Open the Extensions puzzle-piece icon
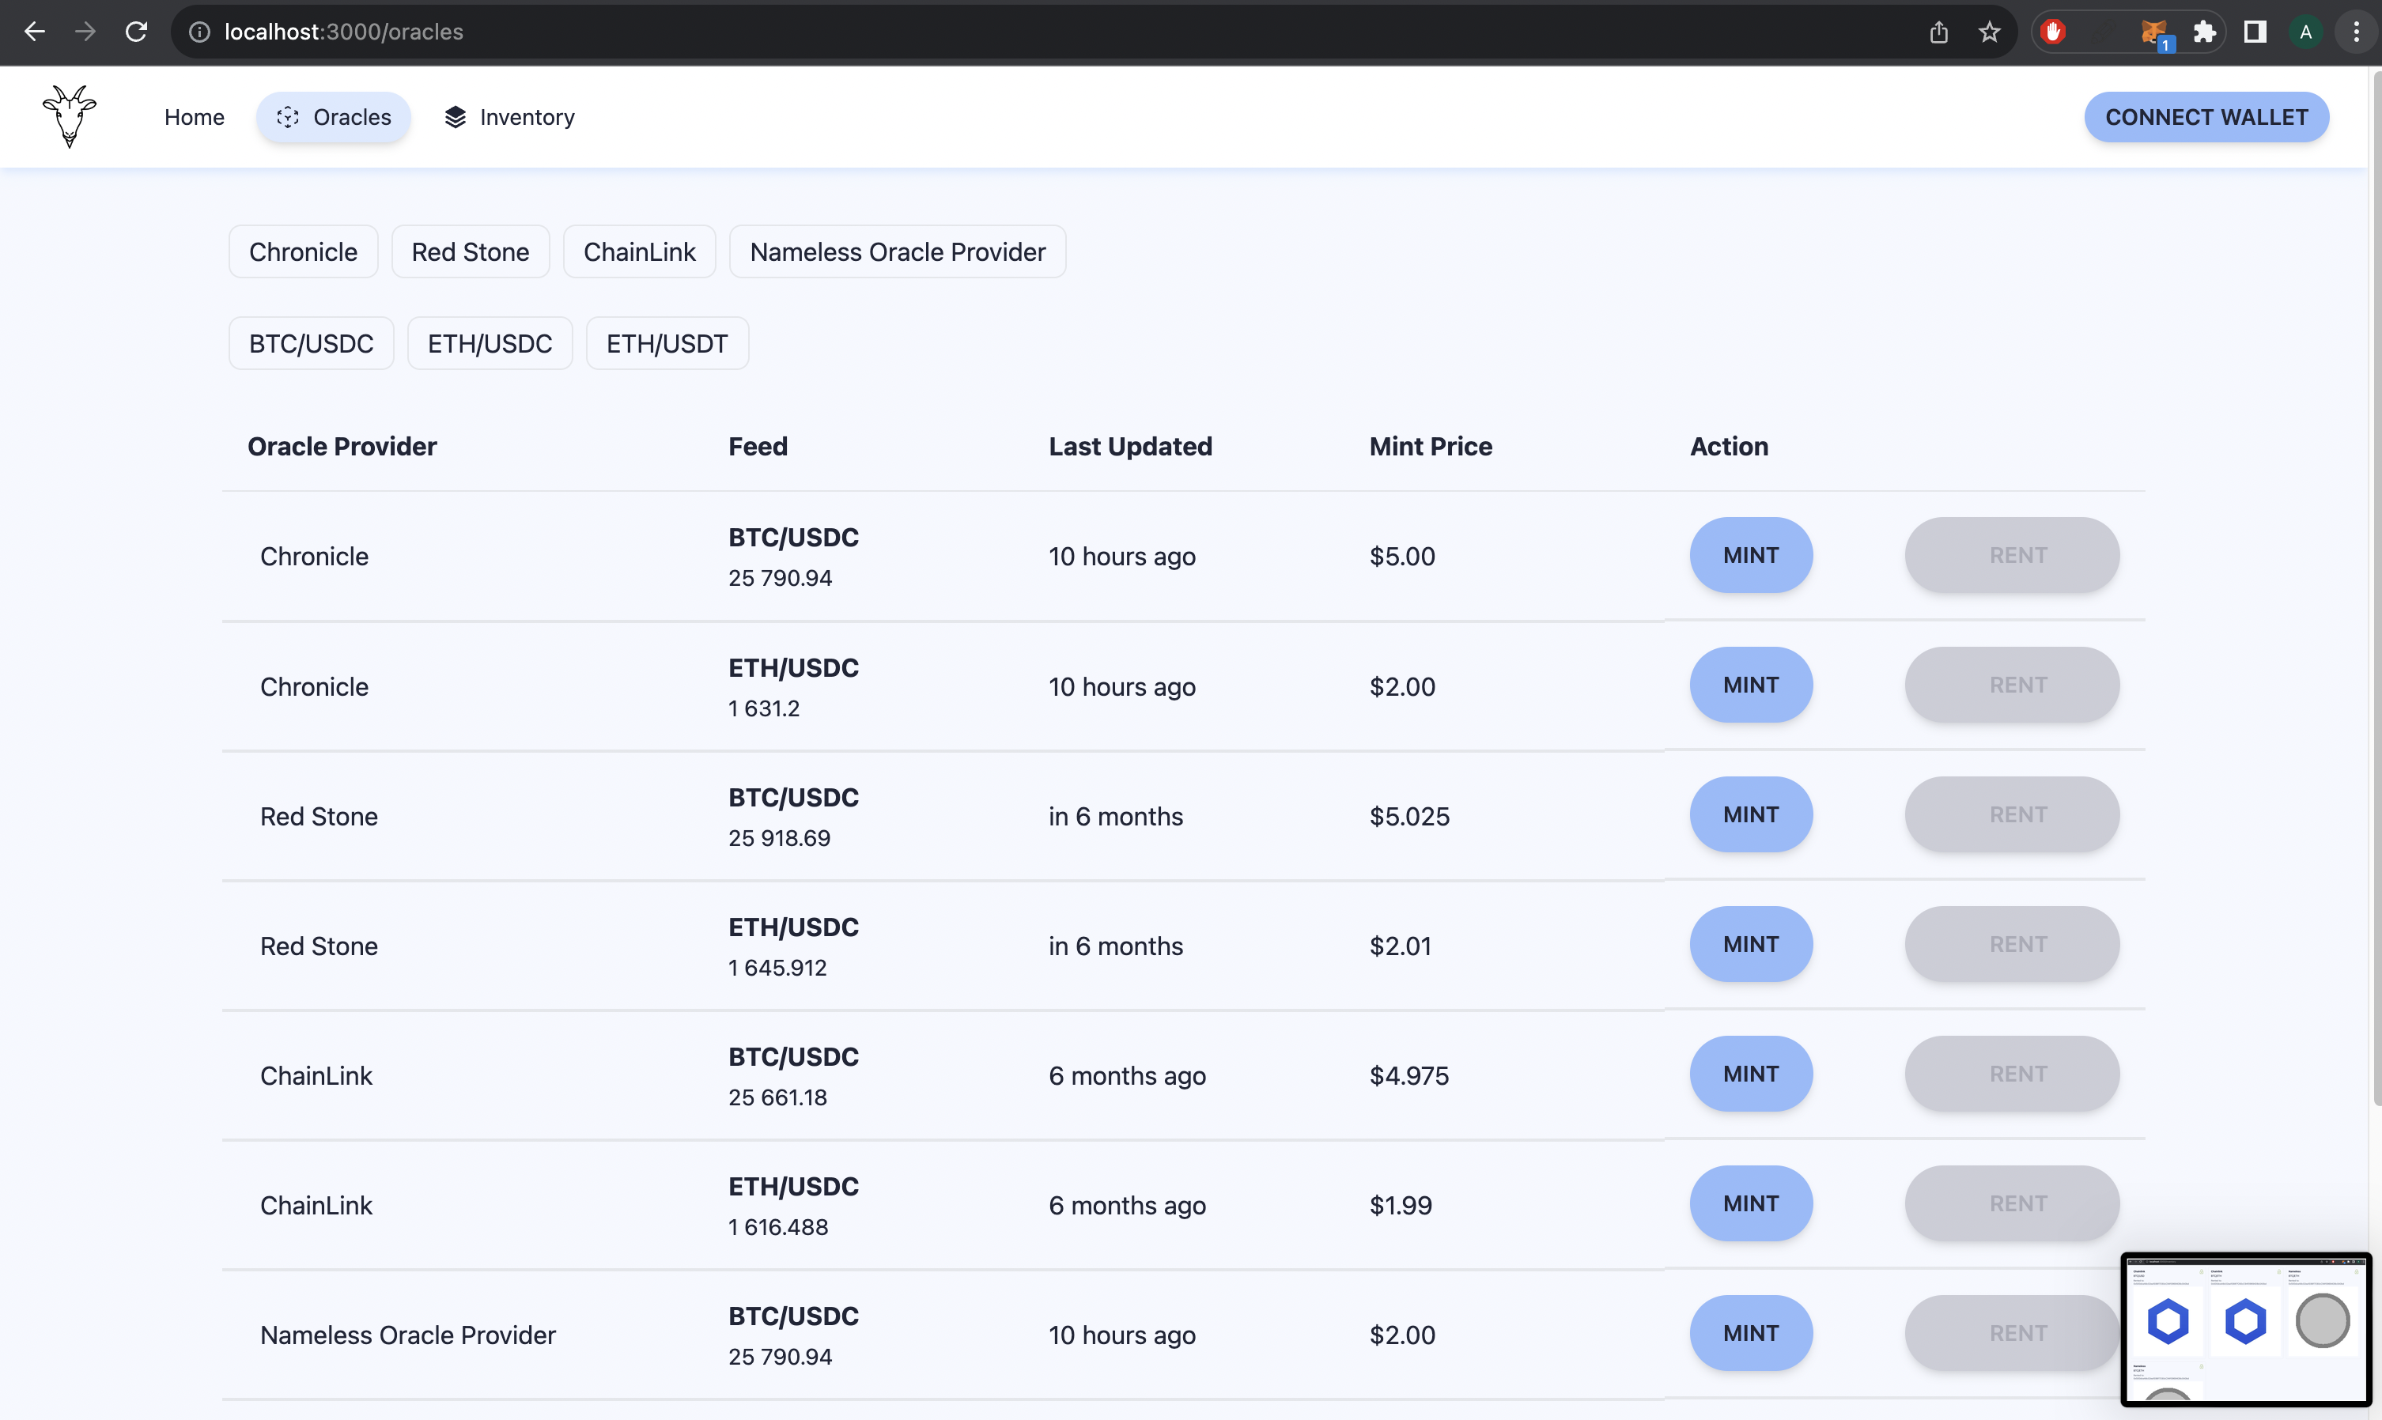Screen dimensions: 2382x1420 (x=2204, y=32)
